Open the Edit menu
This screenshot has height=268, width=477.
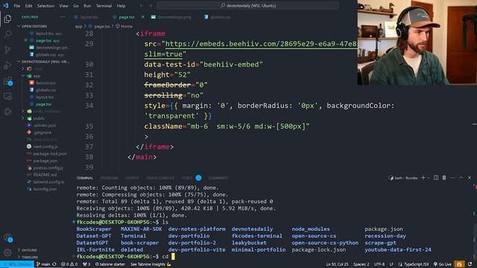click(28, 6)
